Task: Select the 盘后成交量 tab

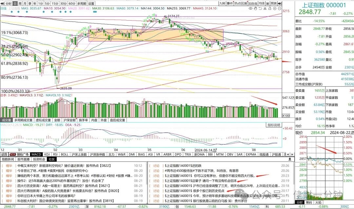Action: [x=117, y=120]
